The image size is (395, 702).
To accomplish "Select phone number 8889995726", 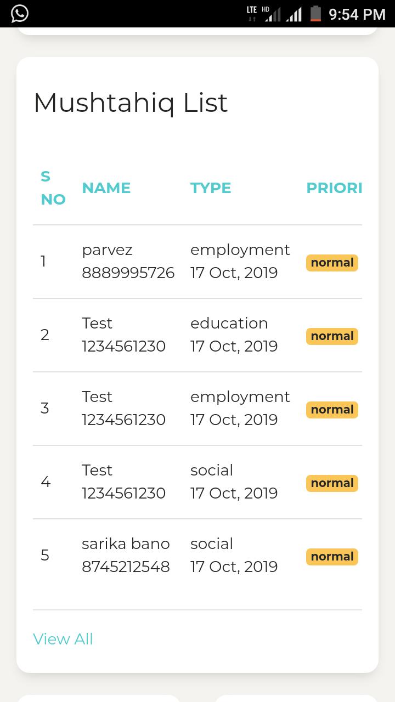I will click(x=128, y=273).
